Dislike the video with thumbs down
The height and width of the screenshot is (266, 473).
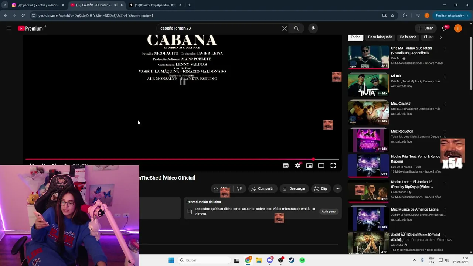pyautogui.click(x=239, y=188)
